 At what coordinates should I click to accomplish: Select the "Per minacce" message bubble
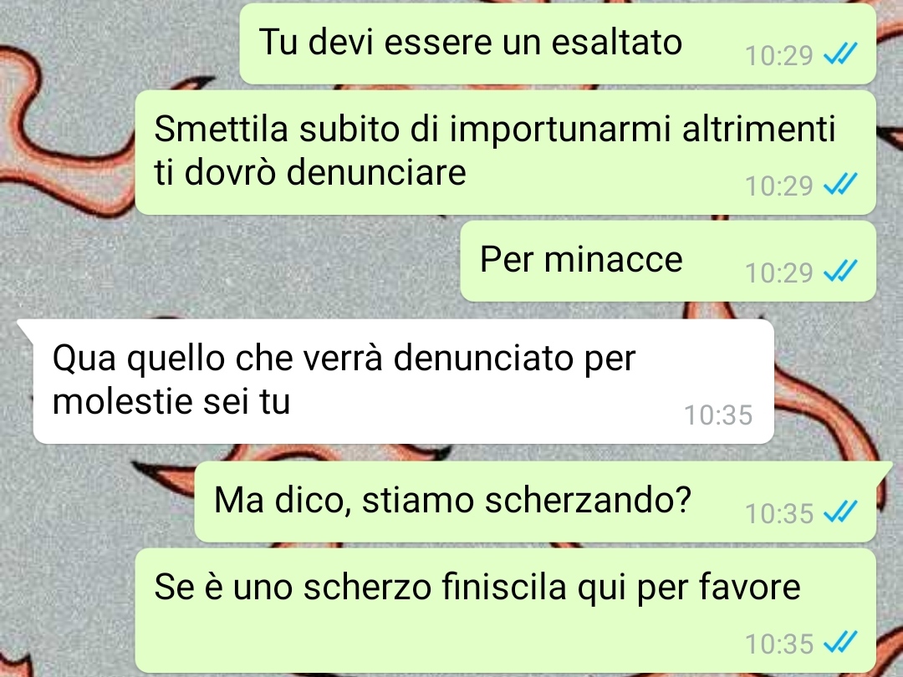pos(668,261)
